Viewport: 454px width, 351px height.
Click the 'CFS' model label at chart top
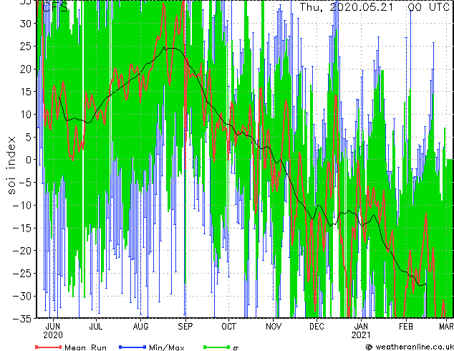[55, 7]
